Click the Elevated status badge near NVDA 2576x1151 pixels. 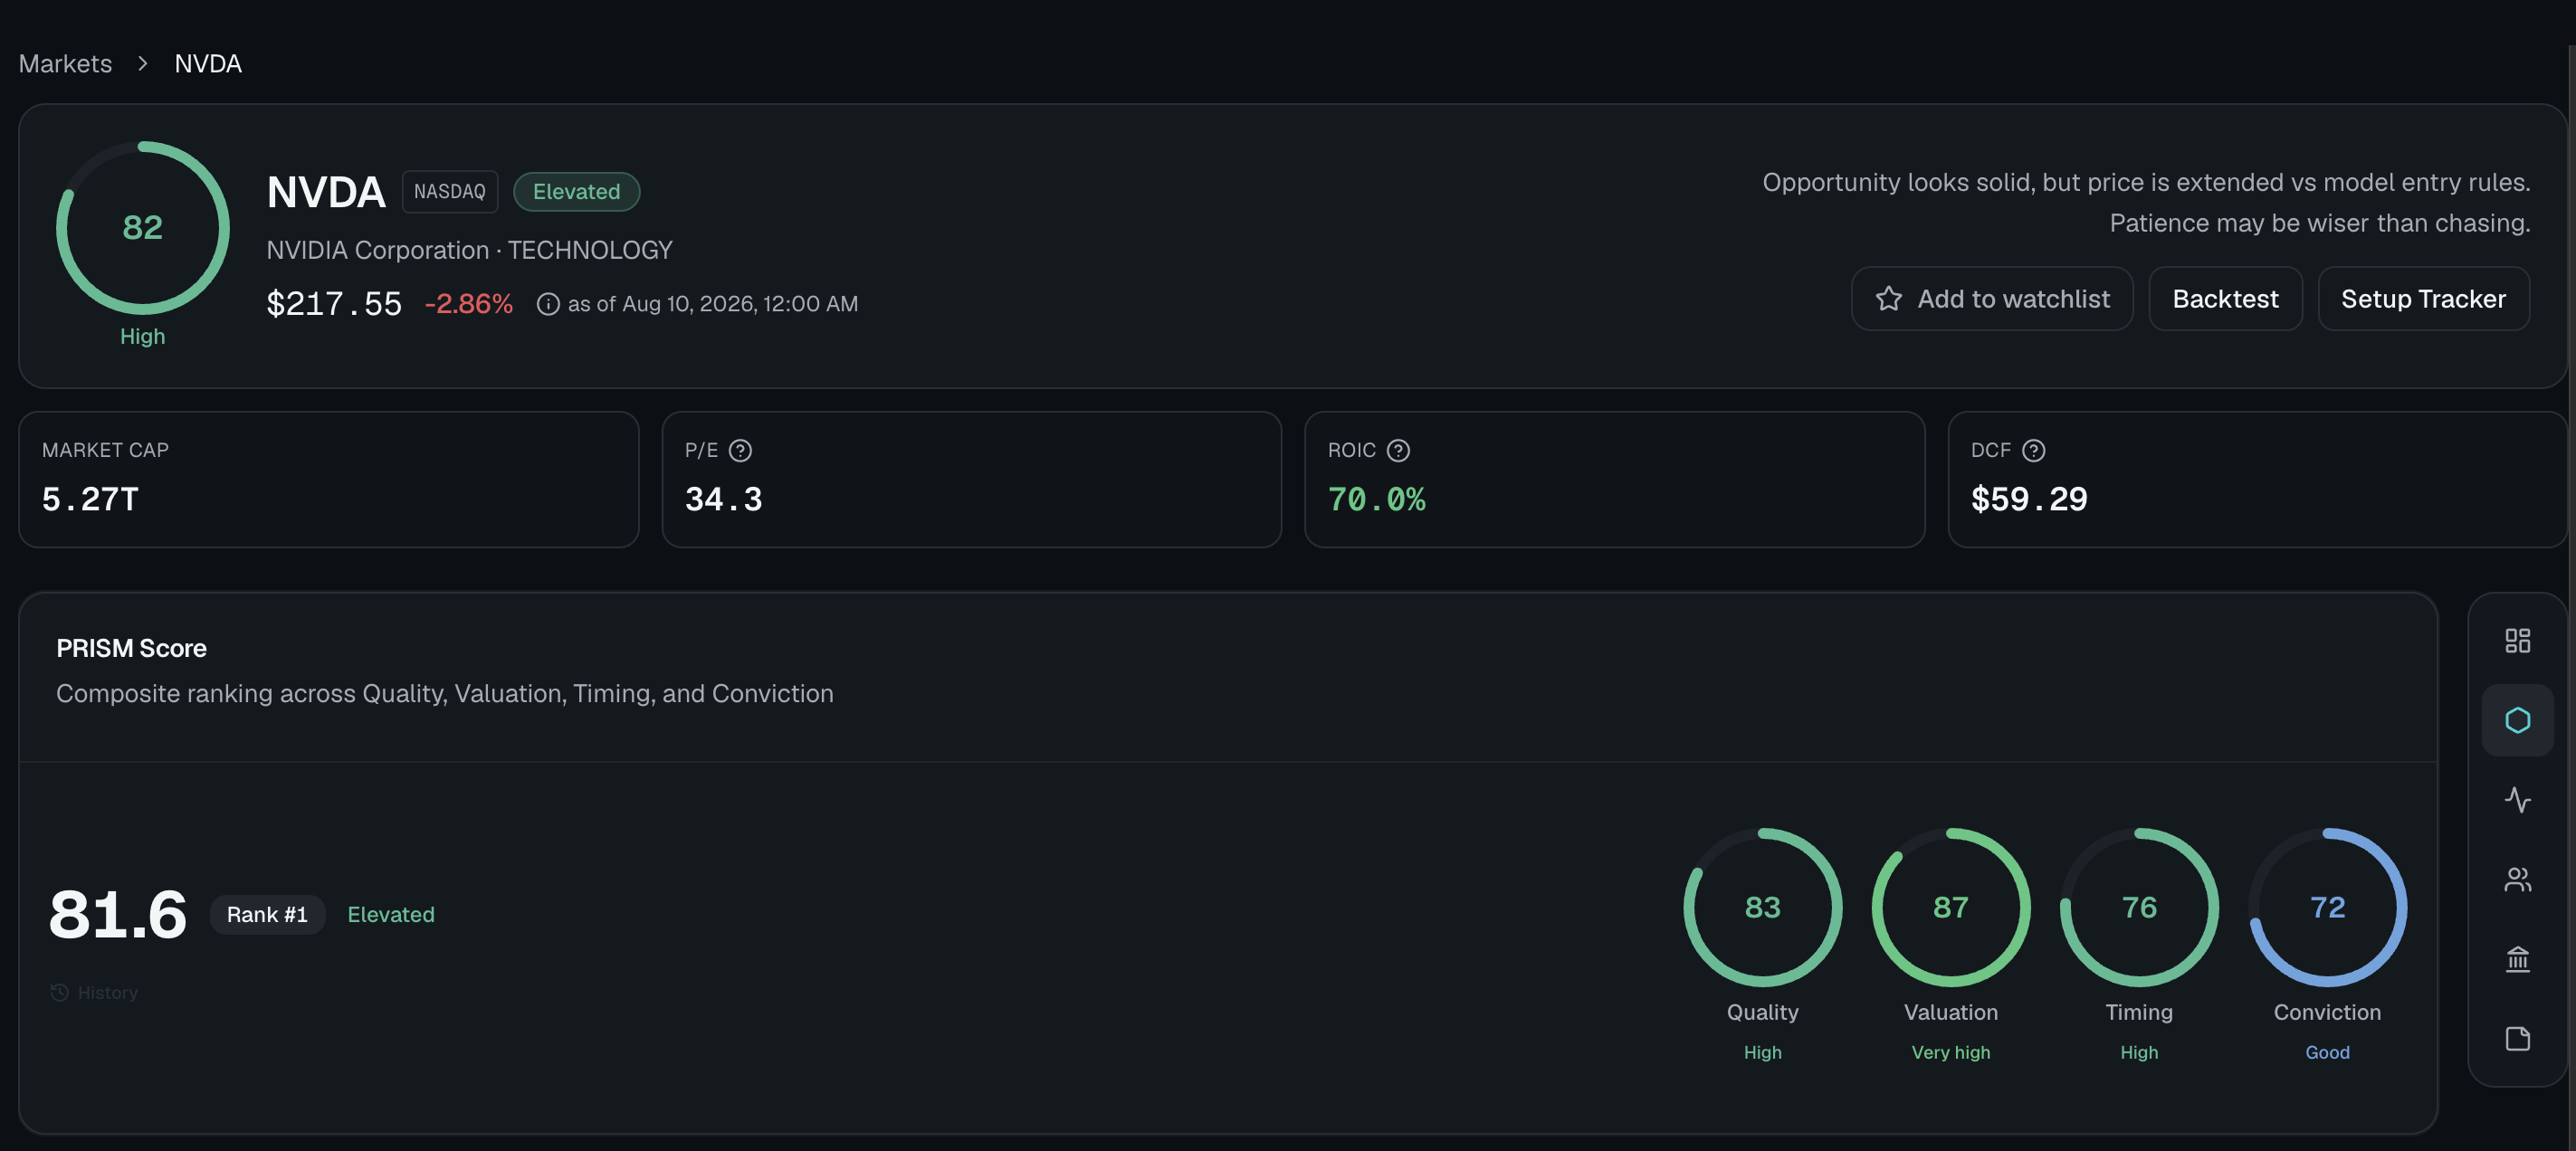coord(576,191)
